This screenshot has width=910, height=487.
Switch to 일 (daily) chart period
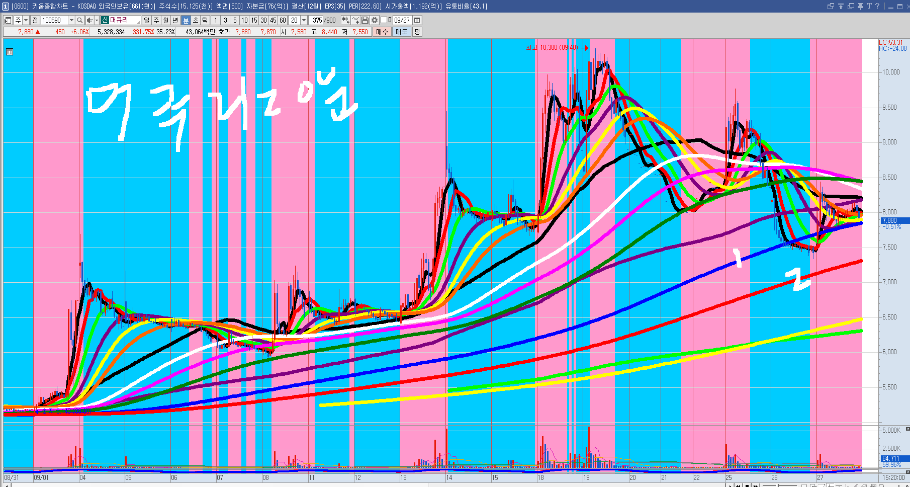tap(146, 20)
